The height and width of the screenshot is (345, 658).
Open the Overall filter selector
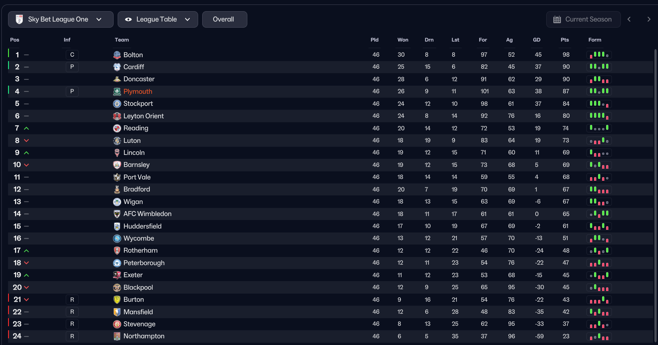point(224,20)
